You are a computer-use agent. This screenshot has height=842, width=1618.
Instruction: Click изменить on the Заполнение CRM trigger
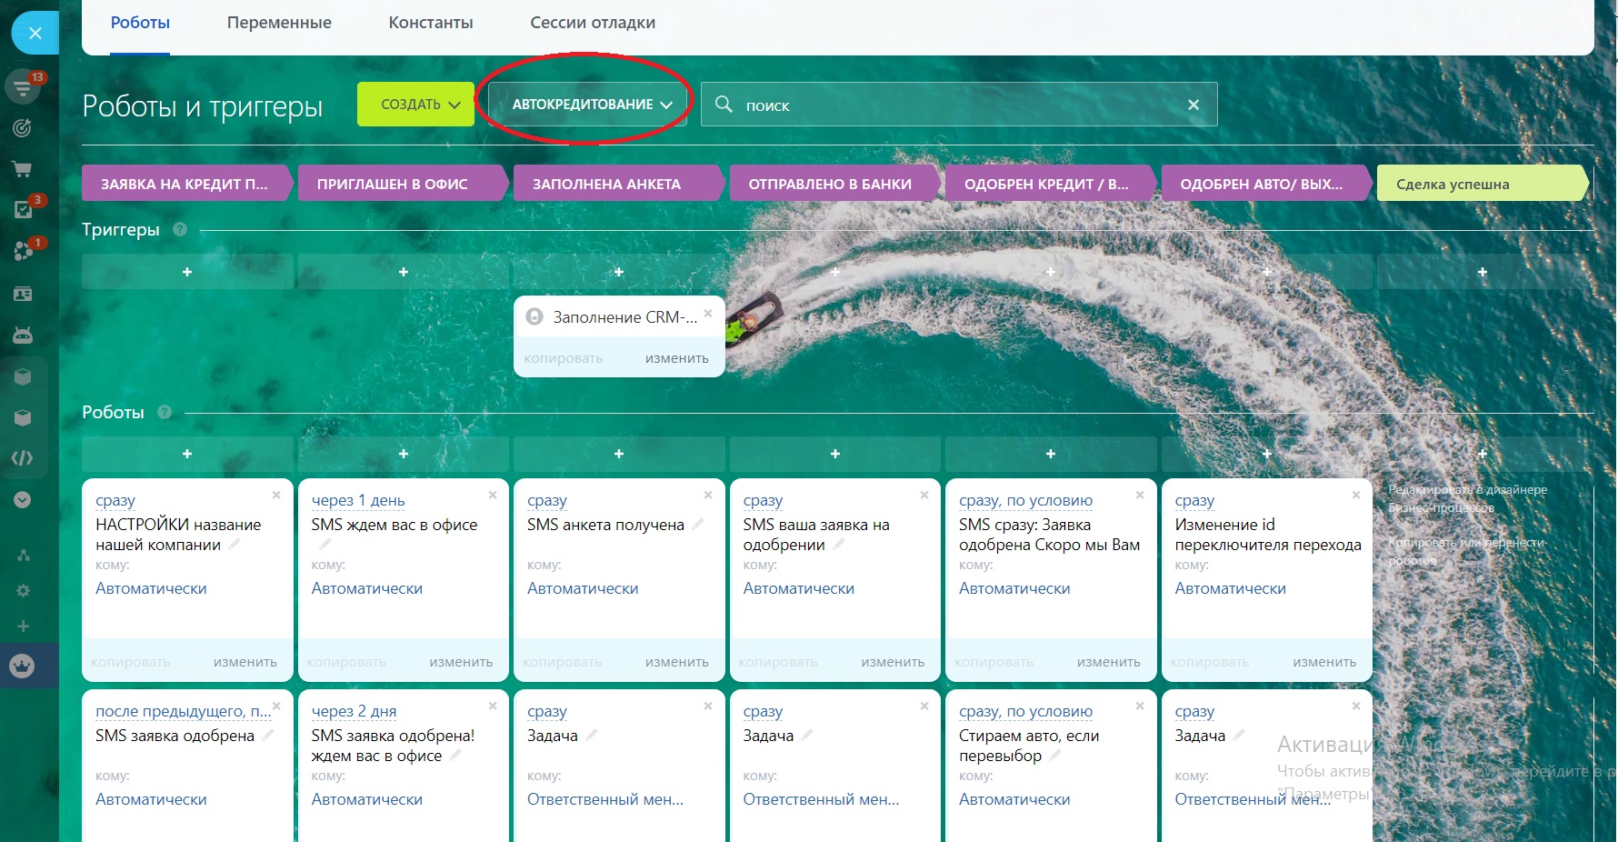(676, 358)
